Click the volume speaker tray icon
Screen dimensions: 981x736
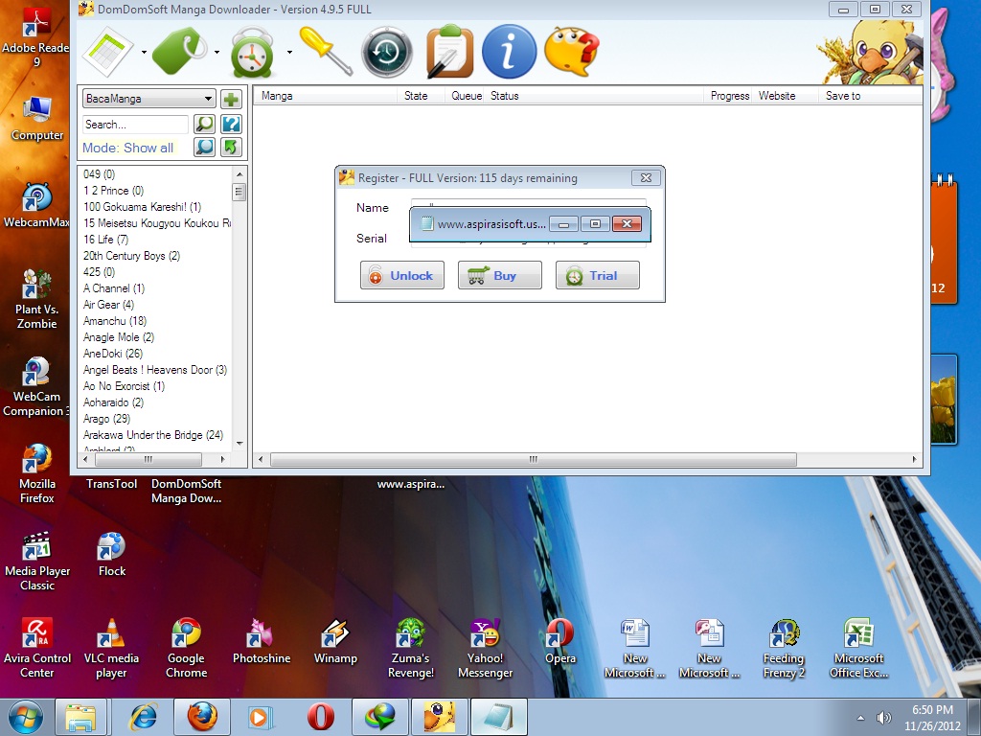883,718
